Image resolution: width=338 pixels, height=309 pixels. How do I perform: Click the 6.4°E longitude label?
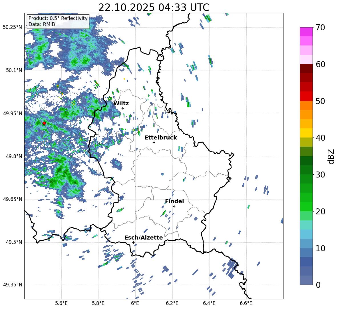click(209, 303)
